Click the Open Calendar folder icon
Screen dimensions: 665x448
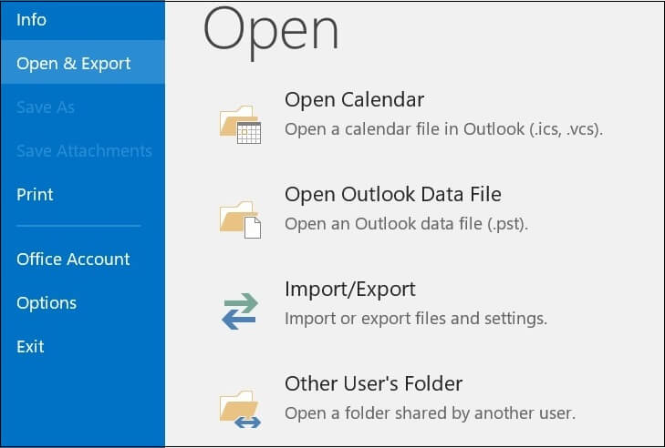(240, 124)
